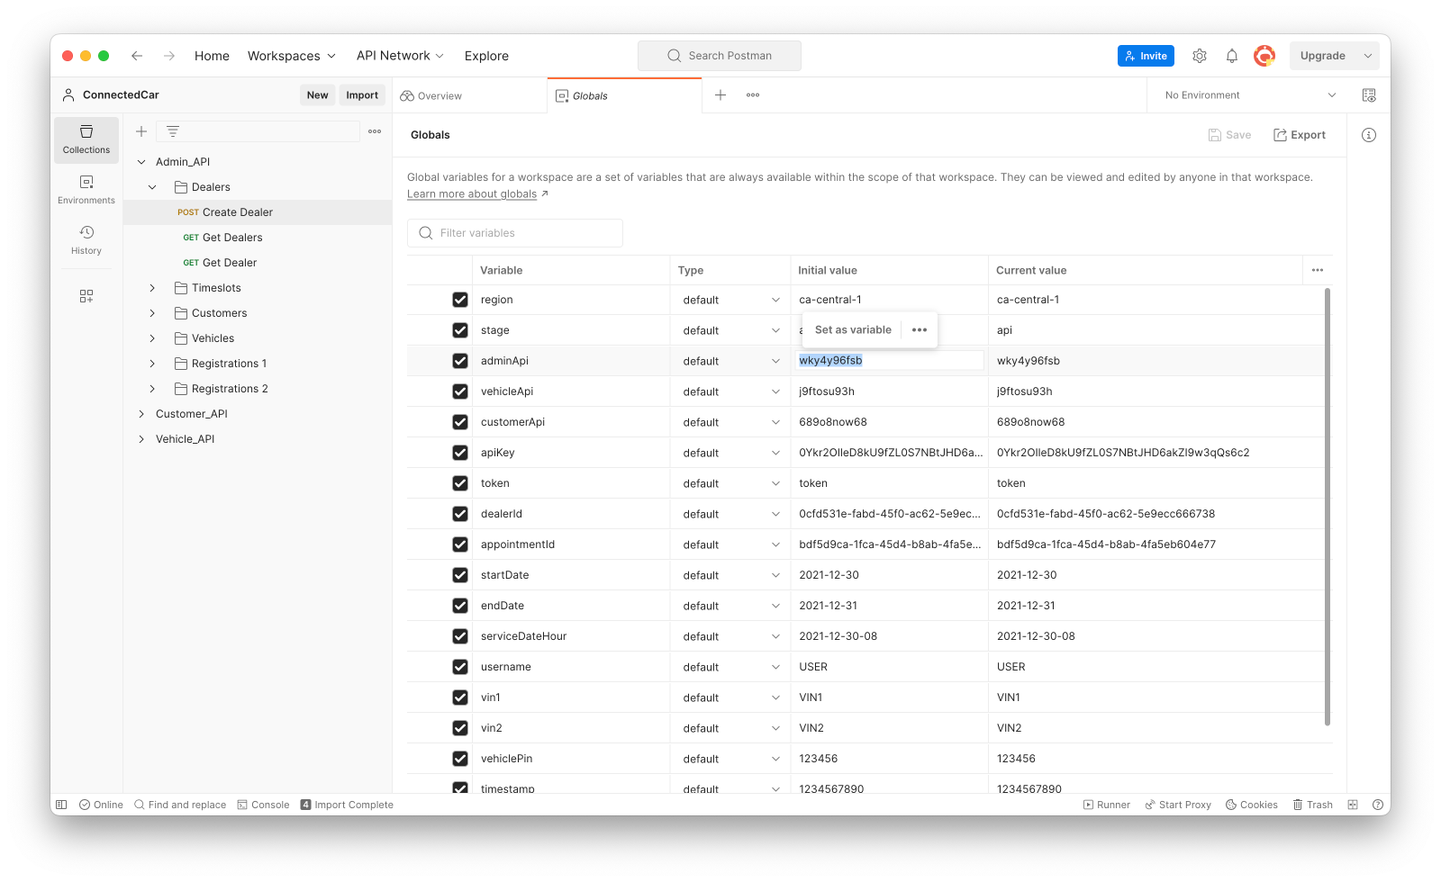
Task: Uncheck the apiKey variable checkbox
Action: point(460,453)
